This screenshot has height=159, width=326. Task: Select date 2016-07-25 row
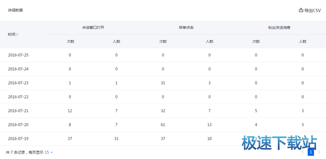pyautogui.click(x=163, y=55)
